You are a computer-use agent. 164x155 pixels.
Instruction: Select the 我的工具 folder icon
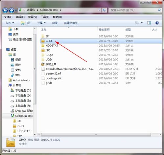click(x=43, y=64)
